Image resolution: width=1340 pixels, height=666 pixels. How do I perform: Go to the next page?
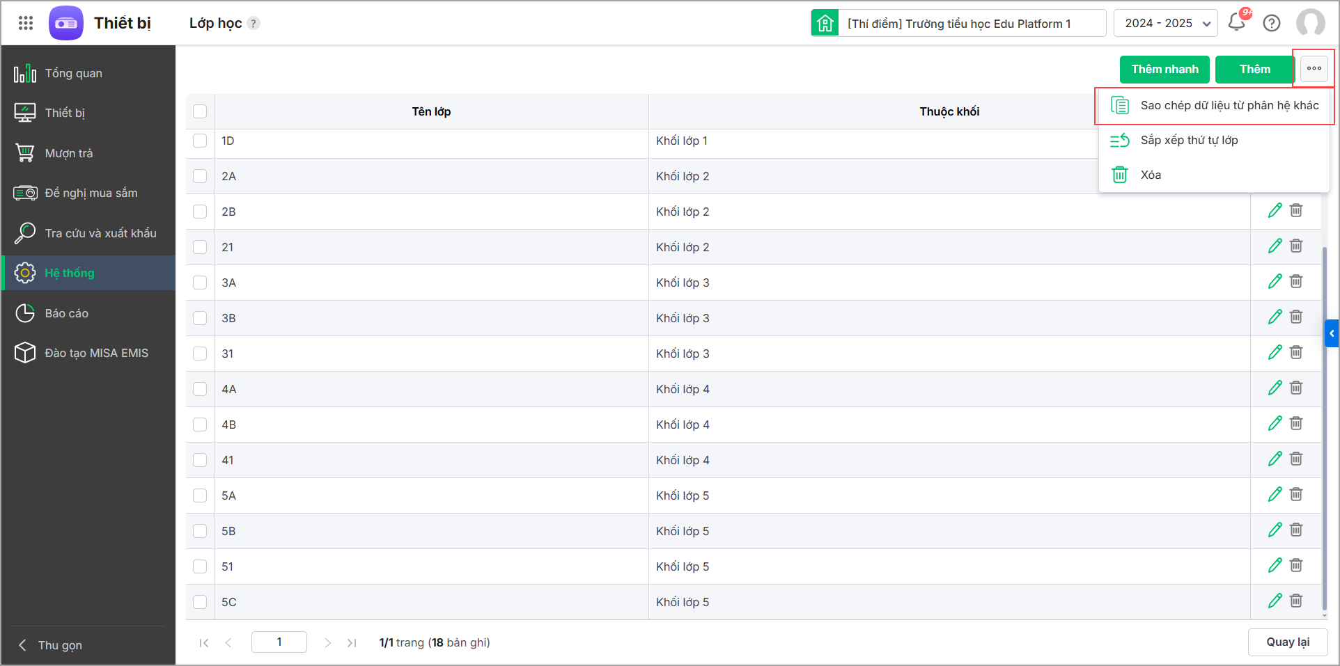[327, 643]
